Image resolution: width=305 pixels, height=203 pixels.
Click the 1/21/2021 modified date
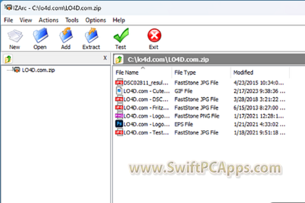[x=259, y=124]
